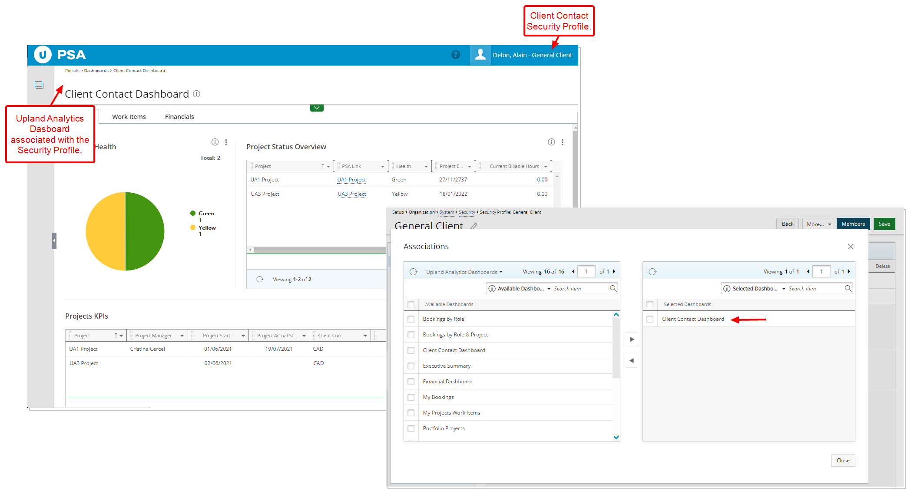This screenshot has width=911, height=494.
Task: Click Close button in Associations dialog
Action: pos(843,461)
